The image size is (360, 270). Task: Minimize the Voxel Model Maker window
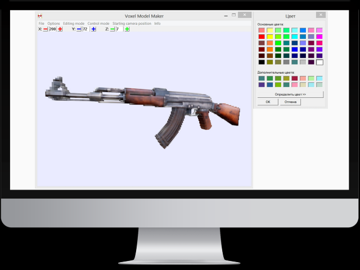[226, 16]
